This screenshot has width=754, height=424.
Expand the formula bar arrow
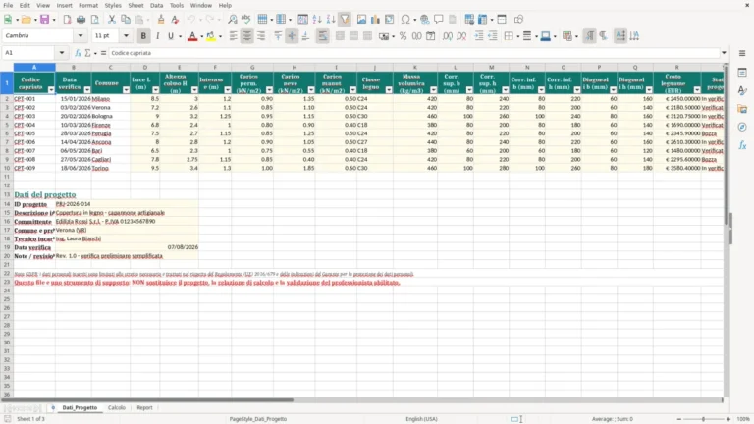(x=724, y=53)
